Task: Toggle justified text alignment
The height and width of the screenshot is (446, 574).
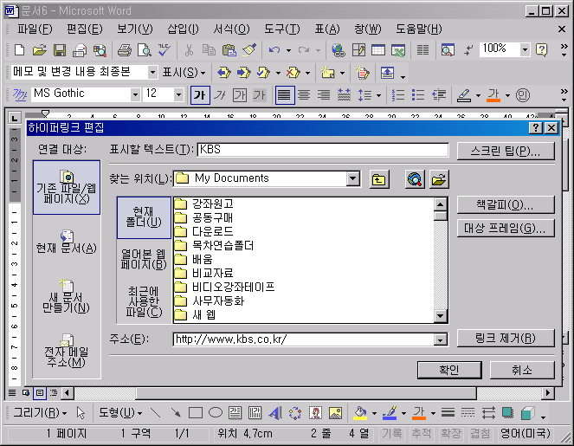Action: click(x=285, y=95)
